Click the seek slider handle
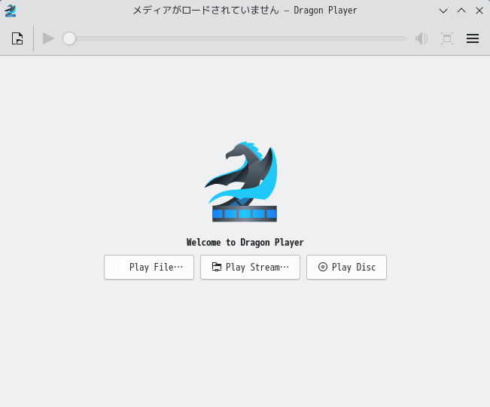The width and height of the screenshot is (490, 407). 69,38
